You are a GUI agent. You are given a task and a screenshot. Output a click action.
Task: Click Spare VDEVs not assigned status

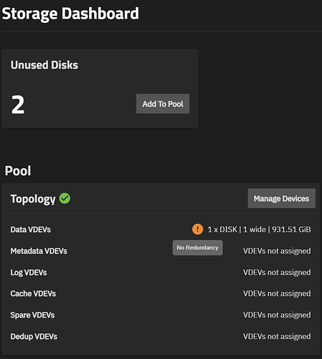click(277, 314)
